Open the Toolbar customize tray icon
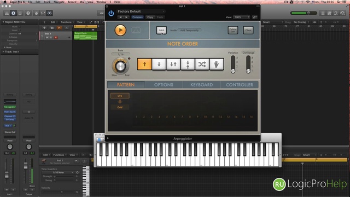Image resolution: width=350 pixels, height=197 pixels. tap(20, 13)
